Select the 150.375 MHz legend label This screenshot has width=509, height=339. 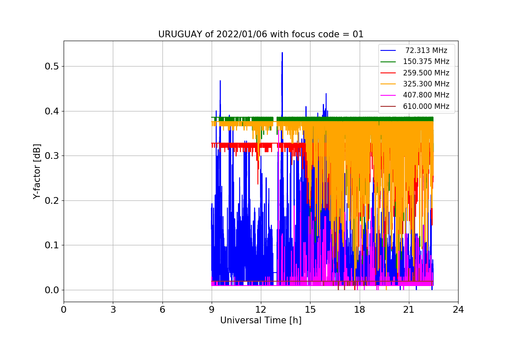coord(426,61)
